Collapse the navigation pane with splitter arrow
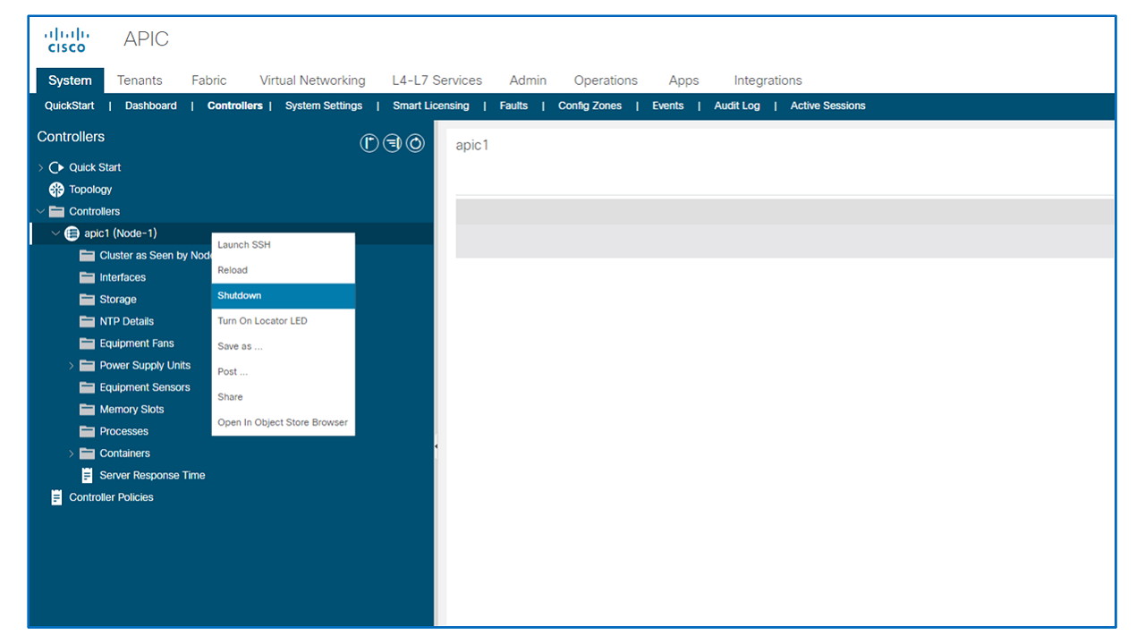Viewport: 1145px width, 644px height. (x=436, y=445)
